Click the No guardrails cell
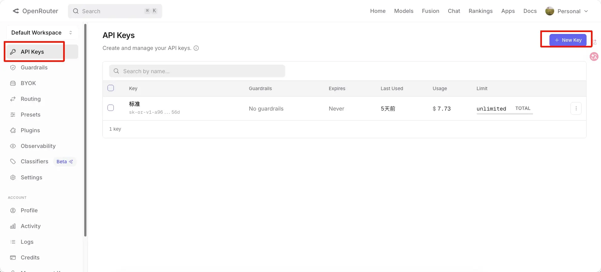This screenshot has width=601, height=272. pyautogui.click(x=266, y=109)
